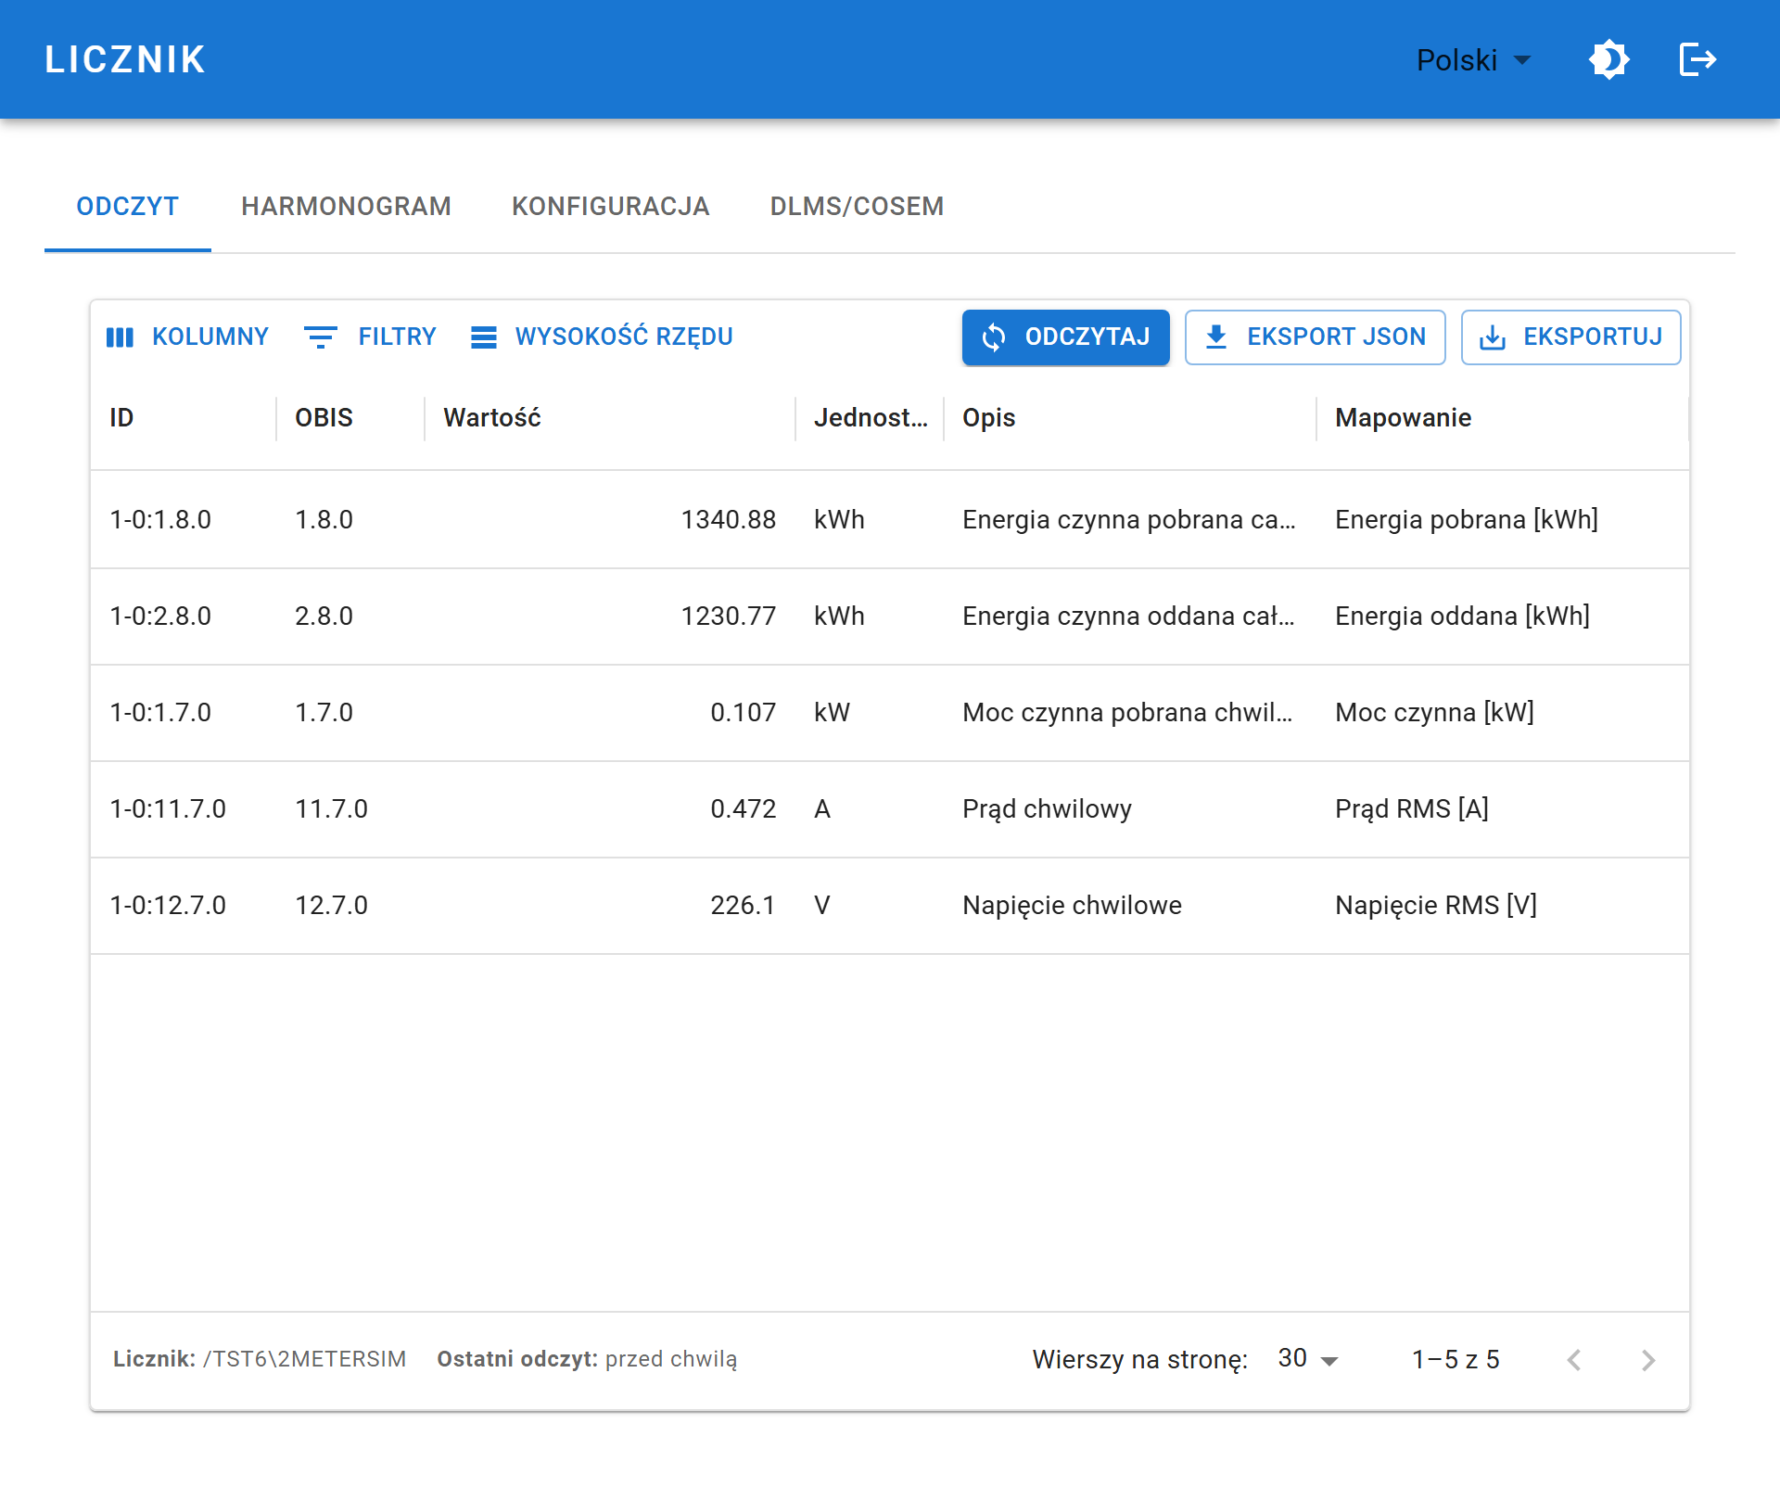
Task: Click the 'Napięcie chwilowe' description cell
Action: pyautogui.click(x=1130, y=905)
